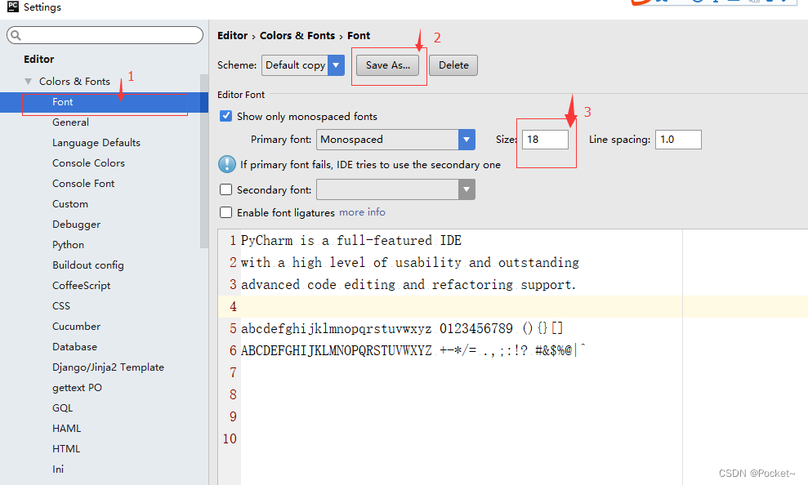Click the blue info icon
This screenshot has height=485, width=808.
(227, 164)
